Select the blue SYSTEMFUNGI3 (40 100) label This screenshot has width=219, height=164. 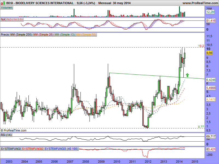[61, 149]
